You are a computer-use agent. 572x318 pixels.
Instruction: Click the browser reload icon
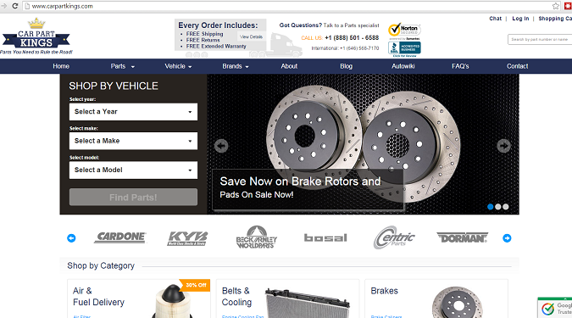pos(15,6)
